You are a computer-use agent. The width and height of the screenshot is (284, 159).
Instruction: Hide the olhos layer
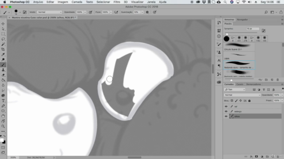[226, 117]
